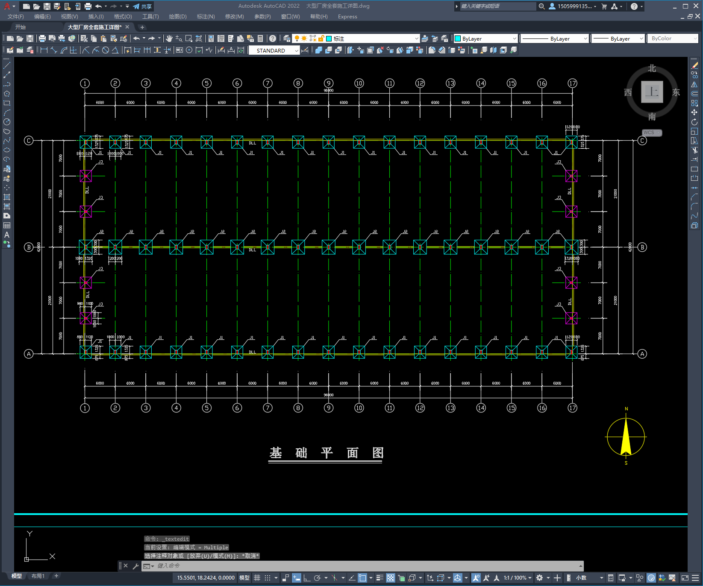Open the 小数 units dropdown in status bar
The height and width of the screenshot is (586, 703).
pos(589,578)
